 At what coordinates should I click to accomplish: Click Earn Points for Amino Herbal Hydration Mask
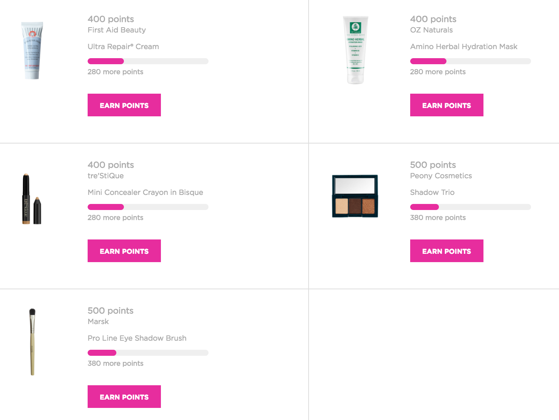pyautogui.click(x=447, y=105)
